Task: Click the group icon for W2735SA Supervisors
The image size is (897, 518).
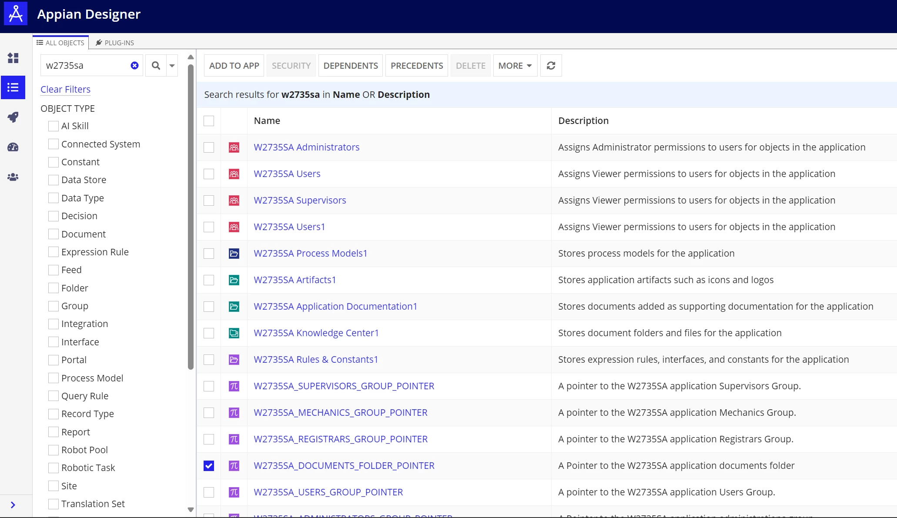Action: 234,201
